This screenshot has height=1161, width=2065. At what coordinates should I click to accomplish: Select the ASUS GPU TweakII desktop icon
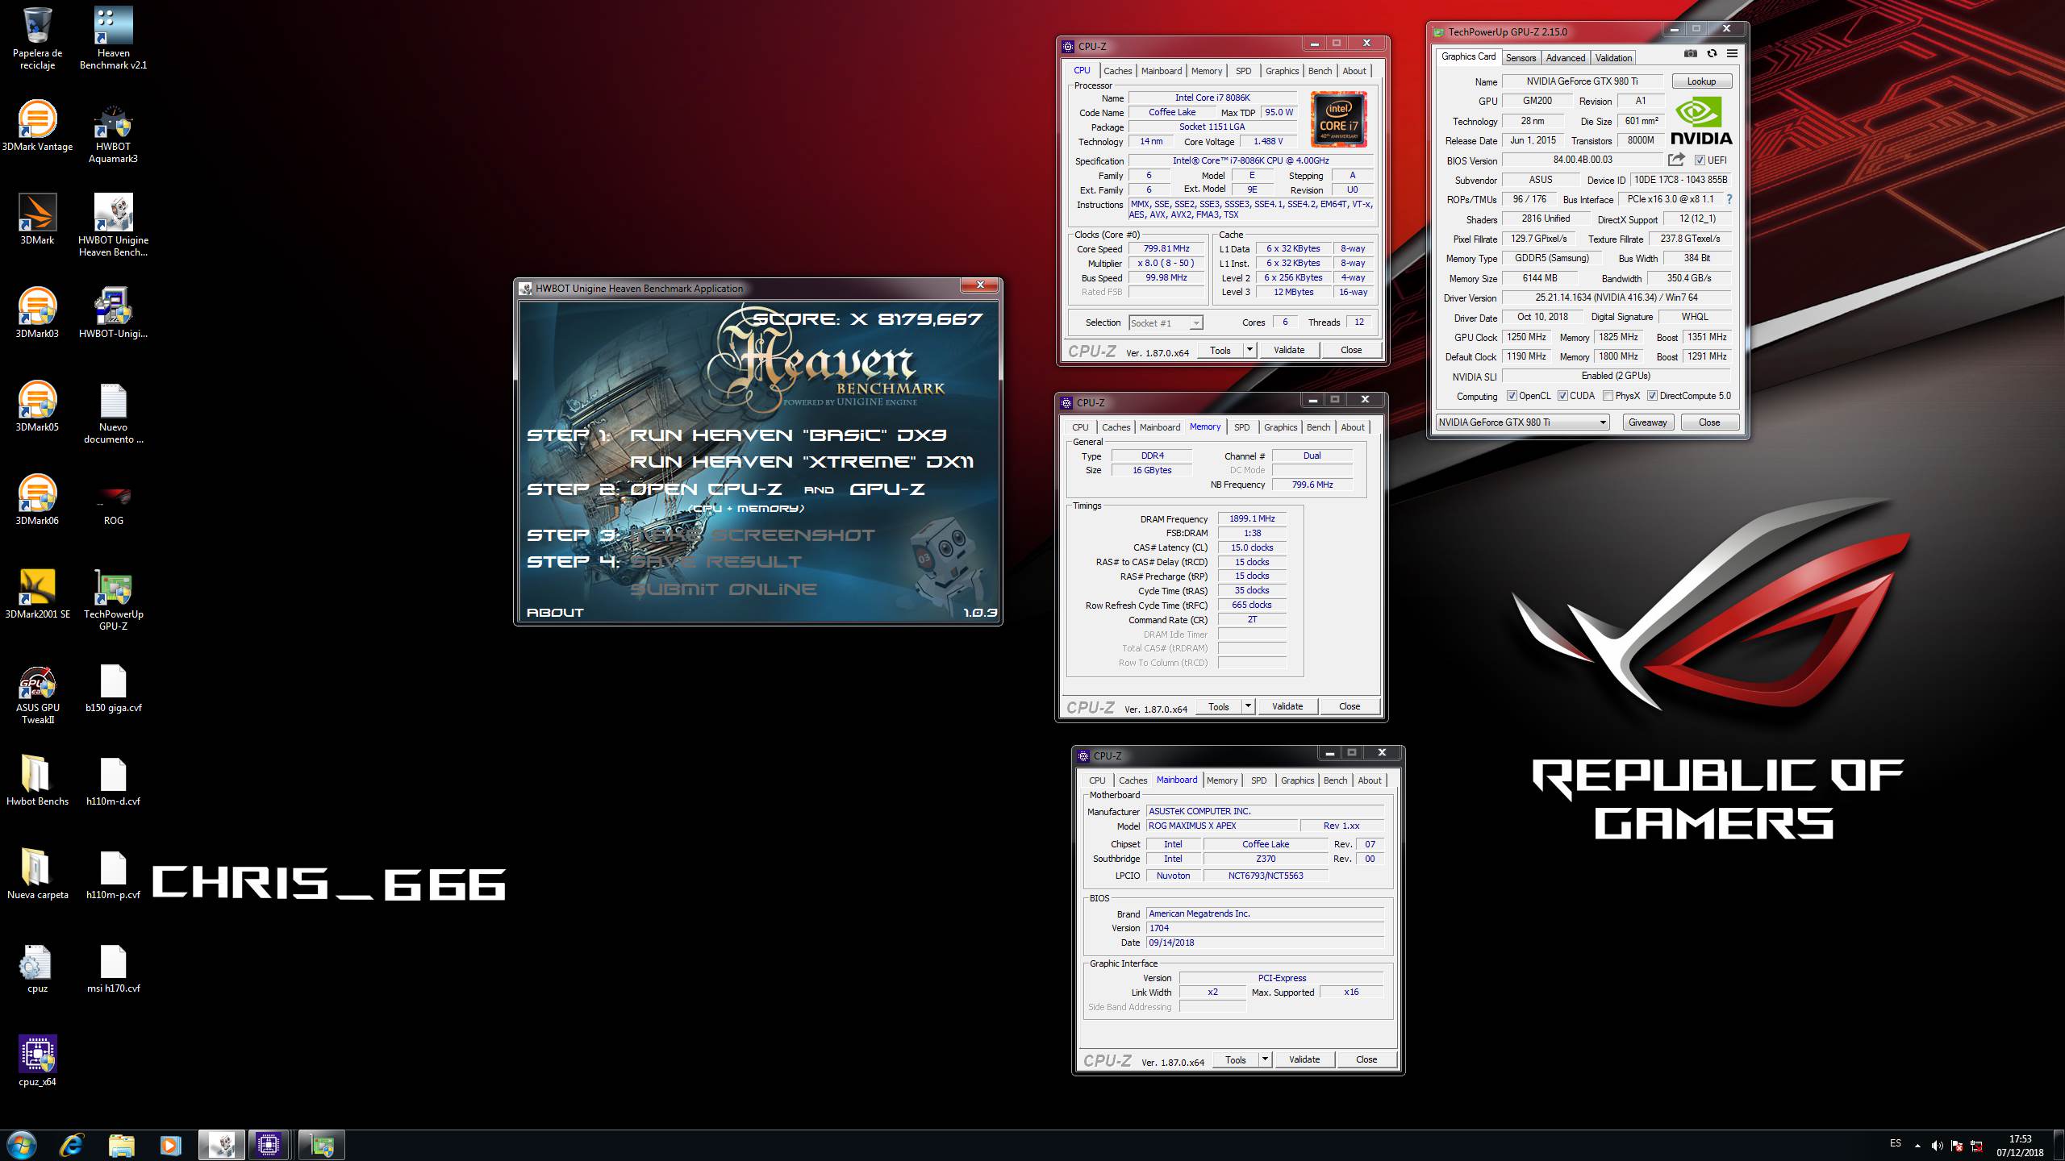tap(37, 693)
